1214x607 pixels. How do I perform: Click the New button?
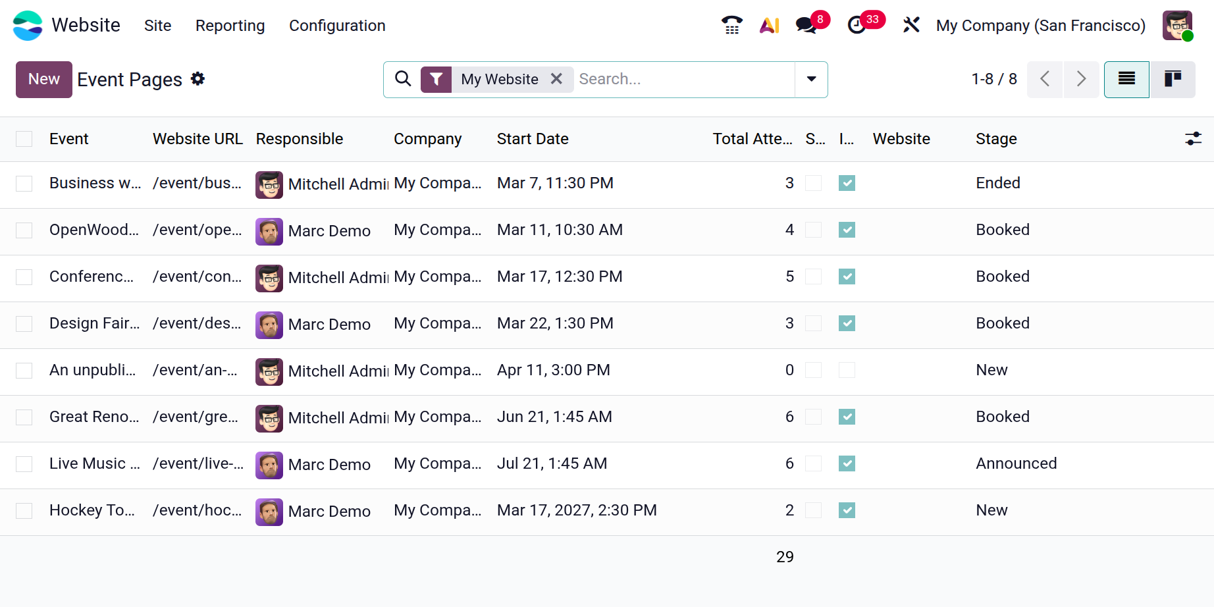(x=44, y=80)
